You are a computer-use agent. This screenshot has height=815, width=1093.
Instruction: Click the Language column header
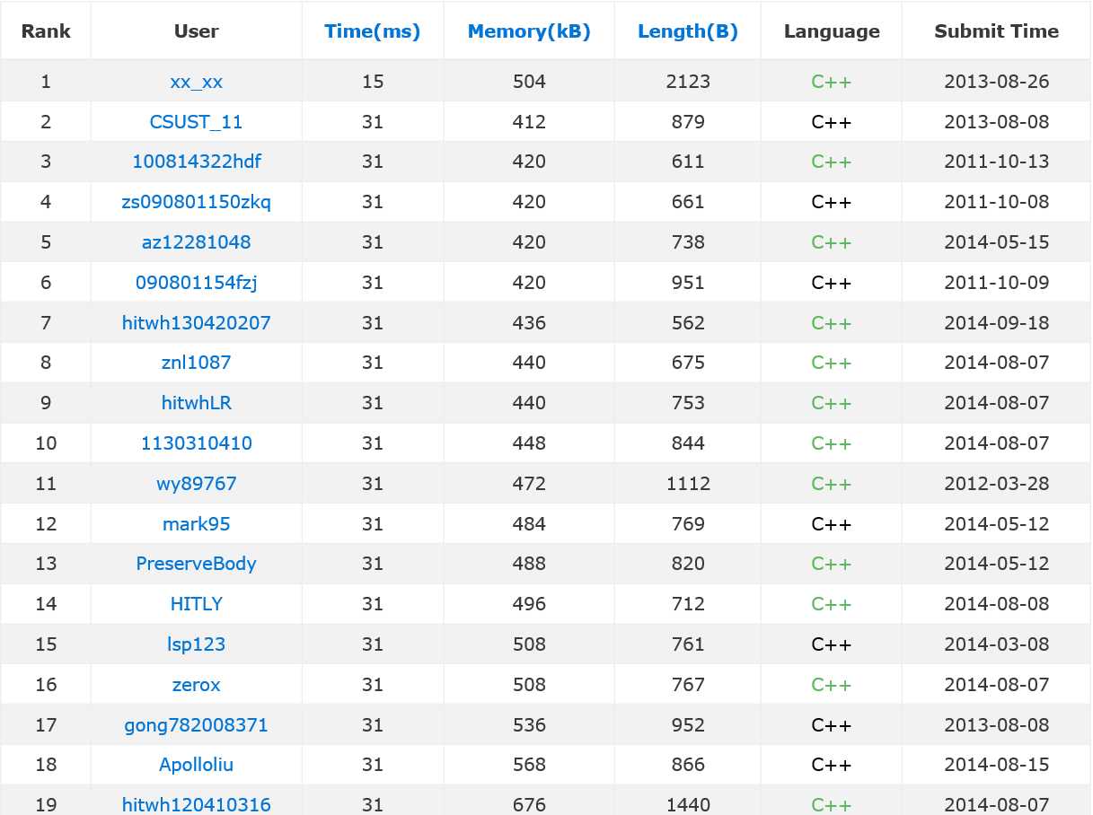[x=832, y=31]
